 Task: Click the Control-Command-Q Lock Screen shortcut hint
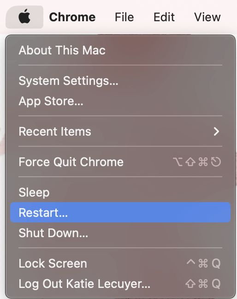pyautogui.click(x=203, y=263)
